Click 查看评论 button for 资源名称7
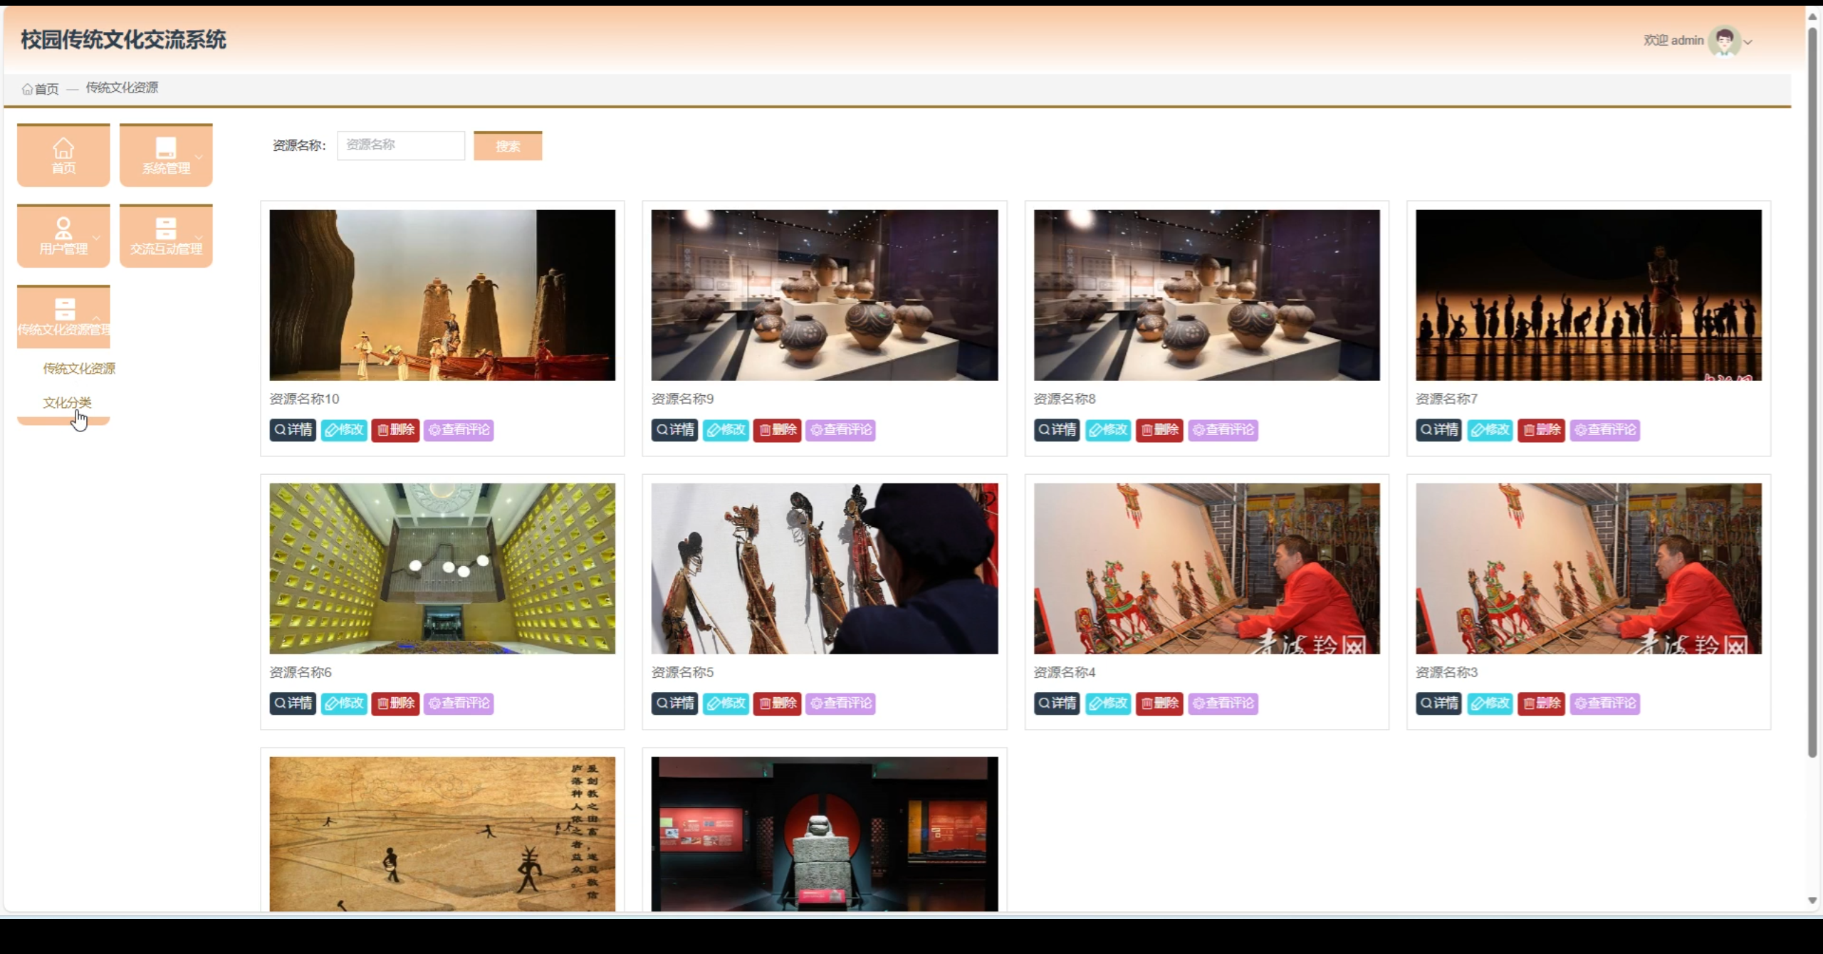 tap(1604, 429)
